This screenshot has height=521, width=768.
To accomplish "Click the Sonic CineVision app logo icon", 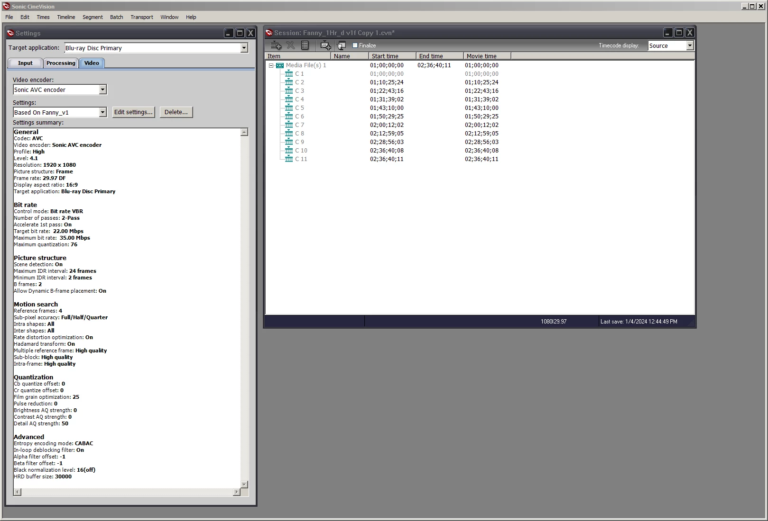I will (x=6, y=6).
